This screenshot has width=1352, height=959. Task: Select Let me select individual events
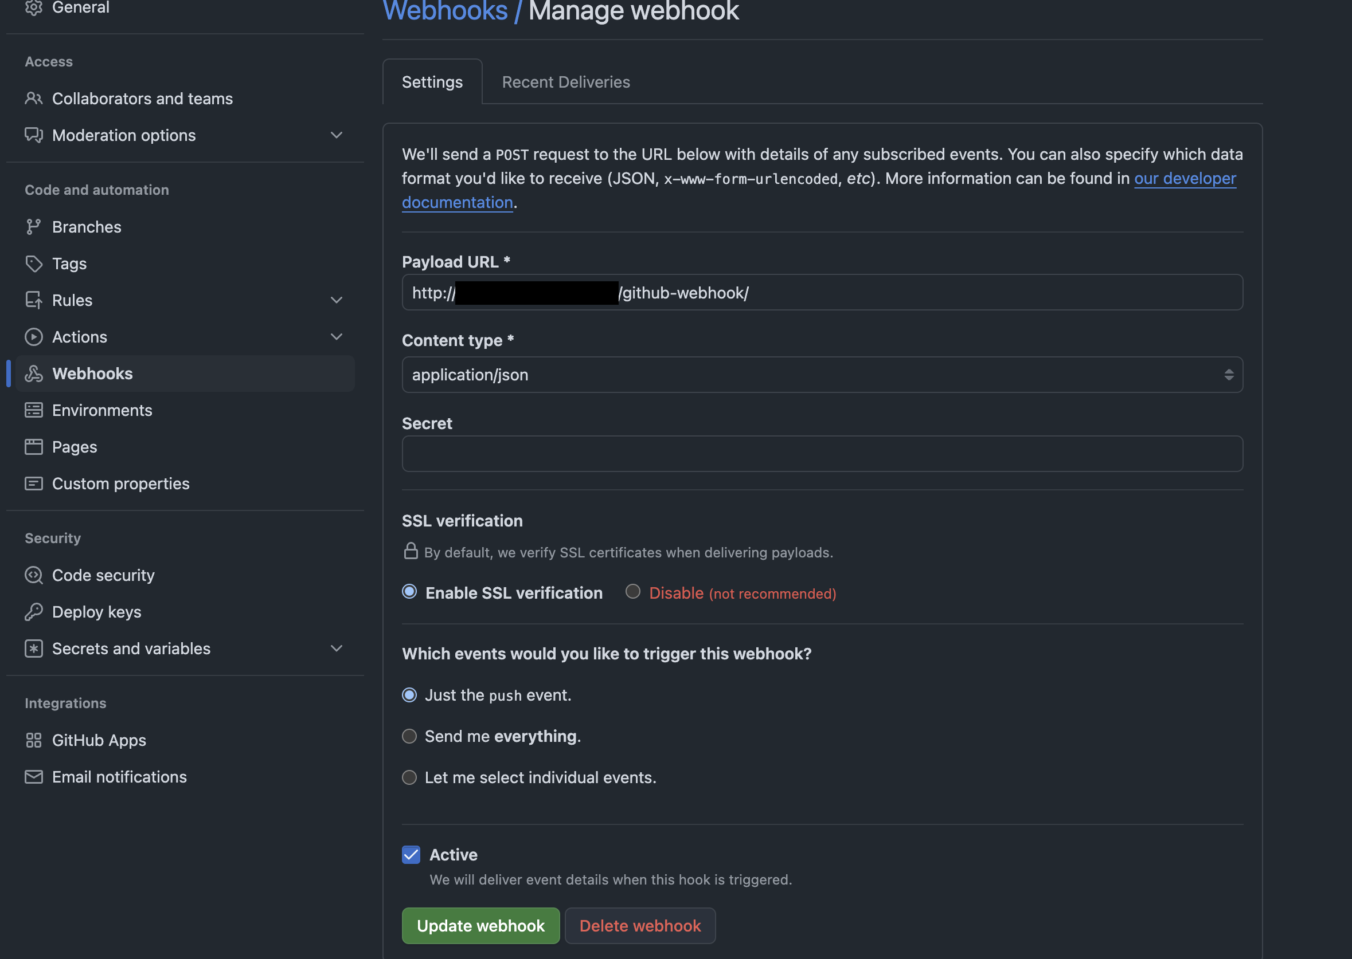(409, 778)
